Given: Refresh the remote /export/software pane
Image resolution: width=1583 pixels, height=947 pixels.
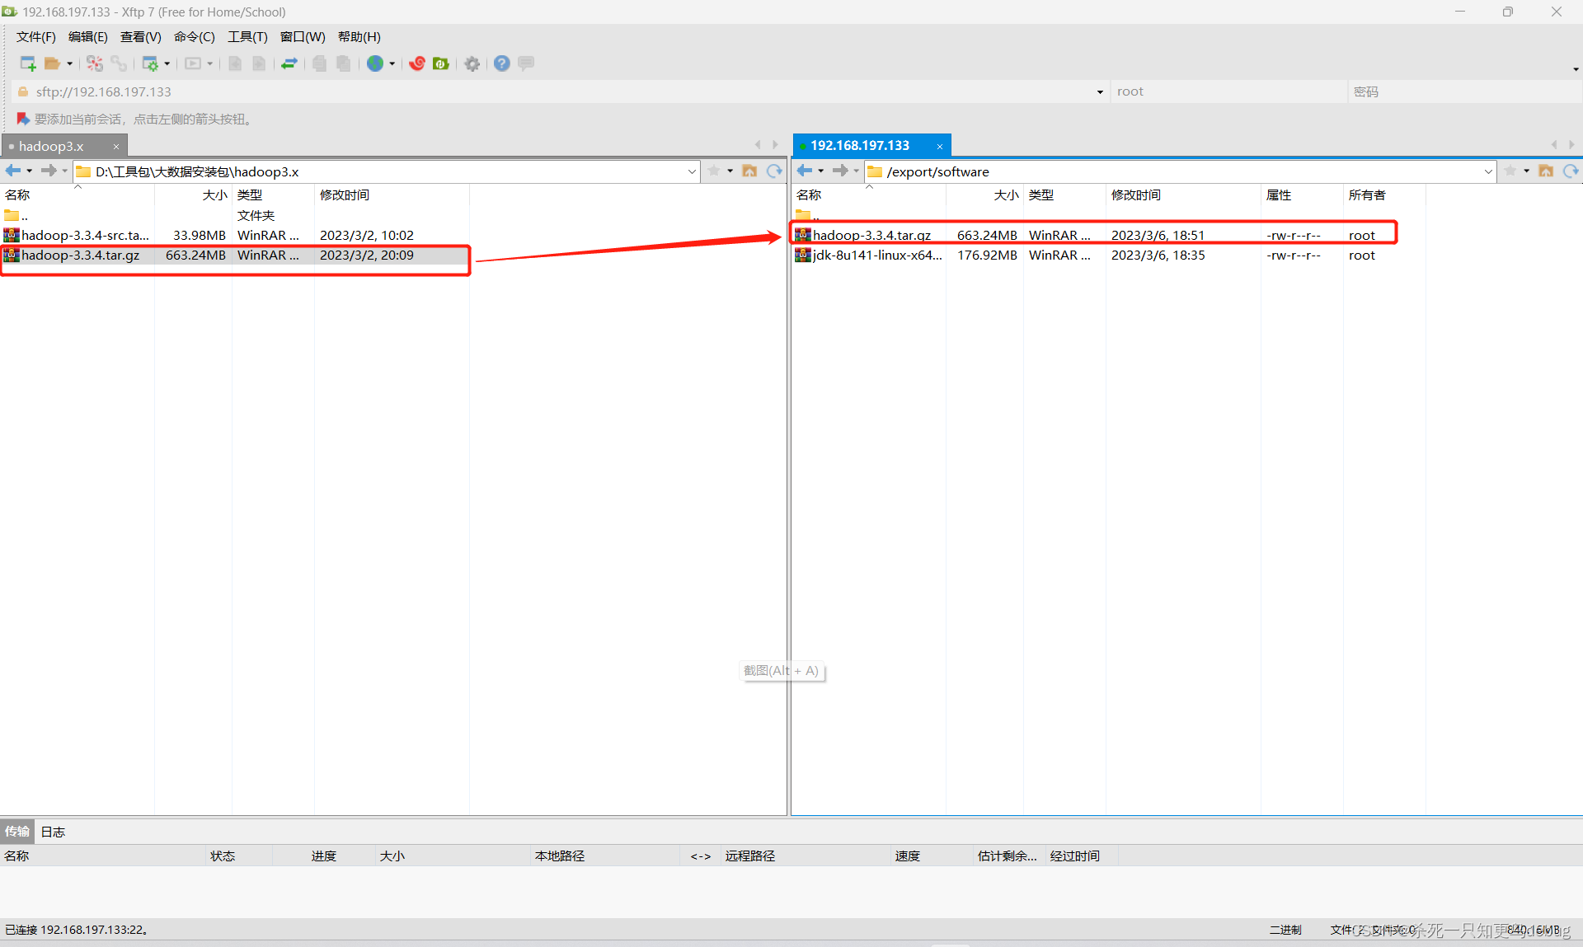Looking at the screenshot, I should tap(1571, 171).
